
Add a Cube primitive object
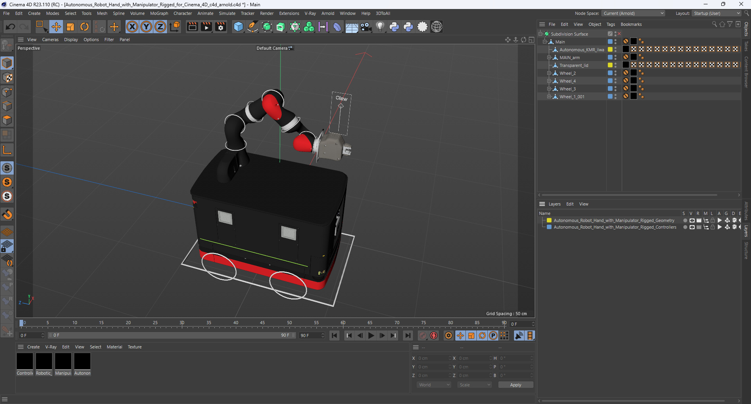238,27
